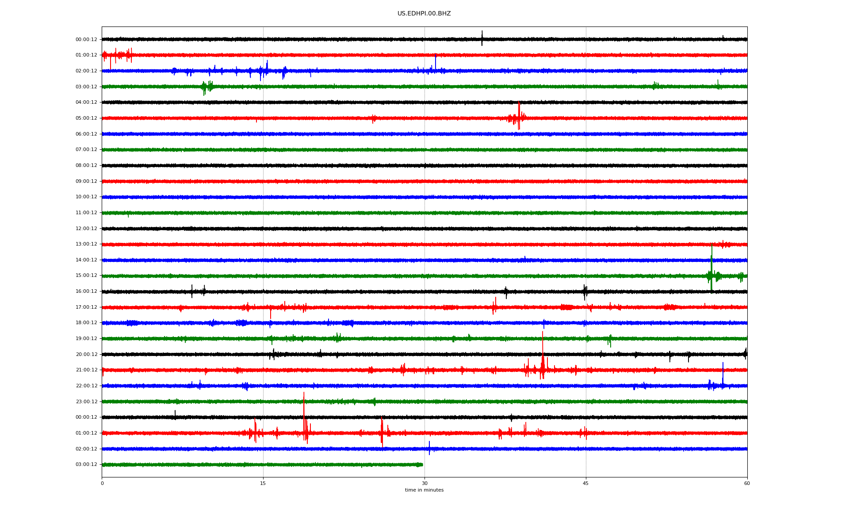Click the x-axis tick label 30
The height and width of the screenshot is (530, 849).
(x=424, y=484)
